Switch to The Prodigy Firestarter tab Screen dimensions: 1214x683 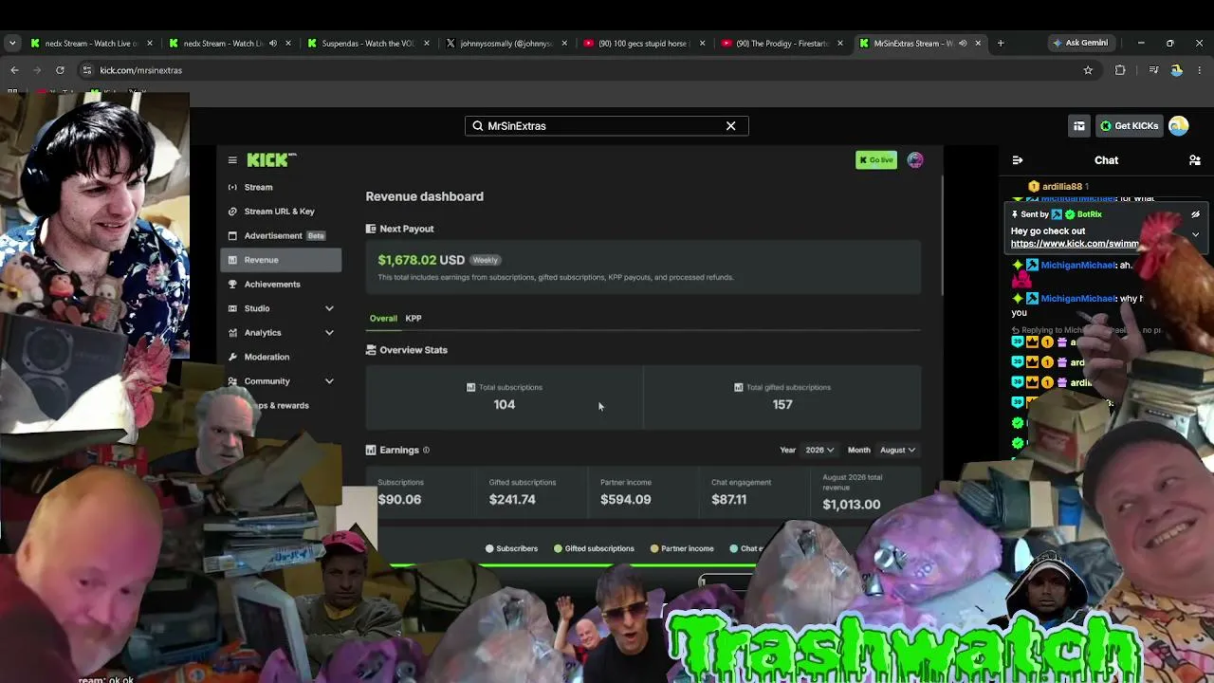tap(782, 43)
